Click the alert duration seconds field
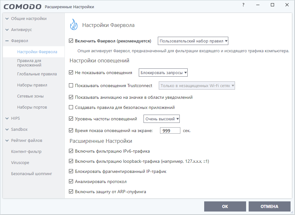This screenshot has height=215, width=295. point(170,130)
